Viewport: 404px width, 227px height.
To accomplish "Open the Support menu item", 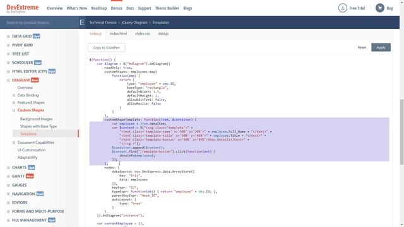I will [145, 8].
